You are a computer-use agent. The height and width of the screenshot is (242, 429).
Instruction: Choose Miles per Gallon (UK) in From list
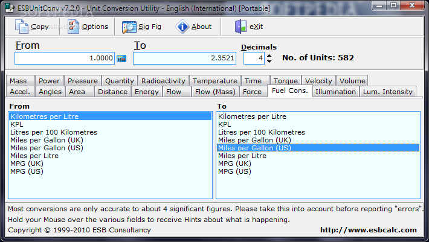(110, 140)
